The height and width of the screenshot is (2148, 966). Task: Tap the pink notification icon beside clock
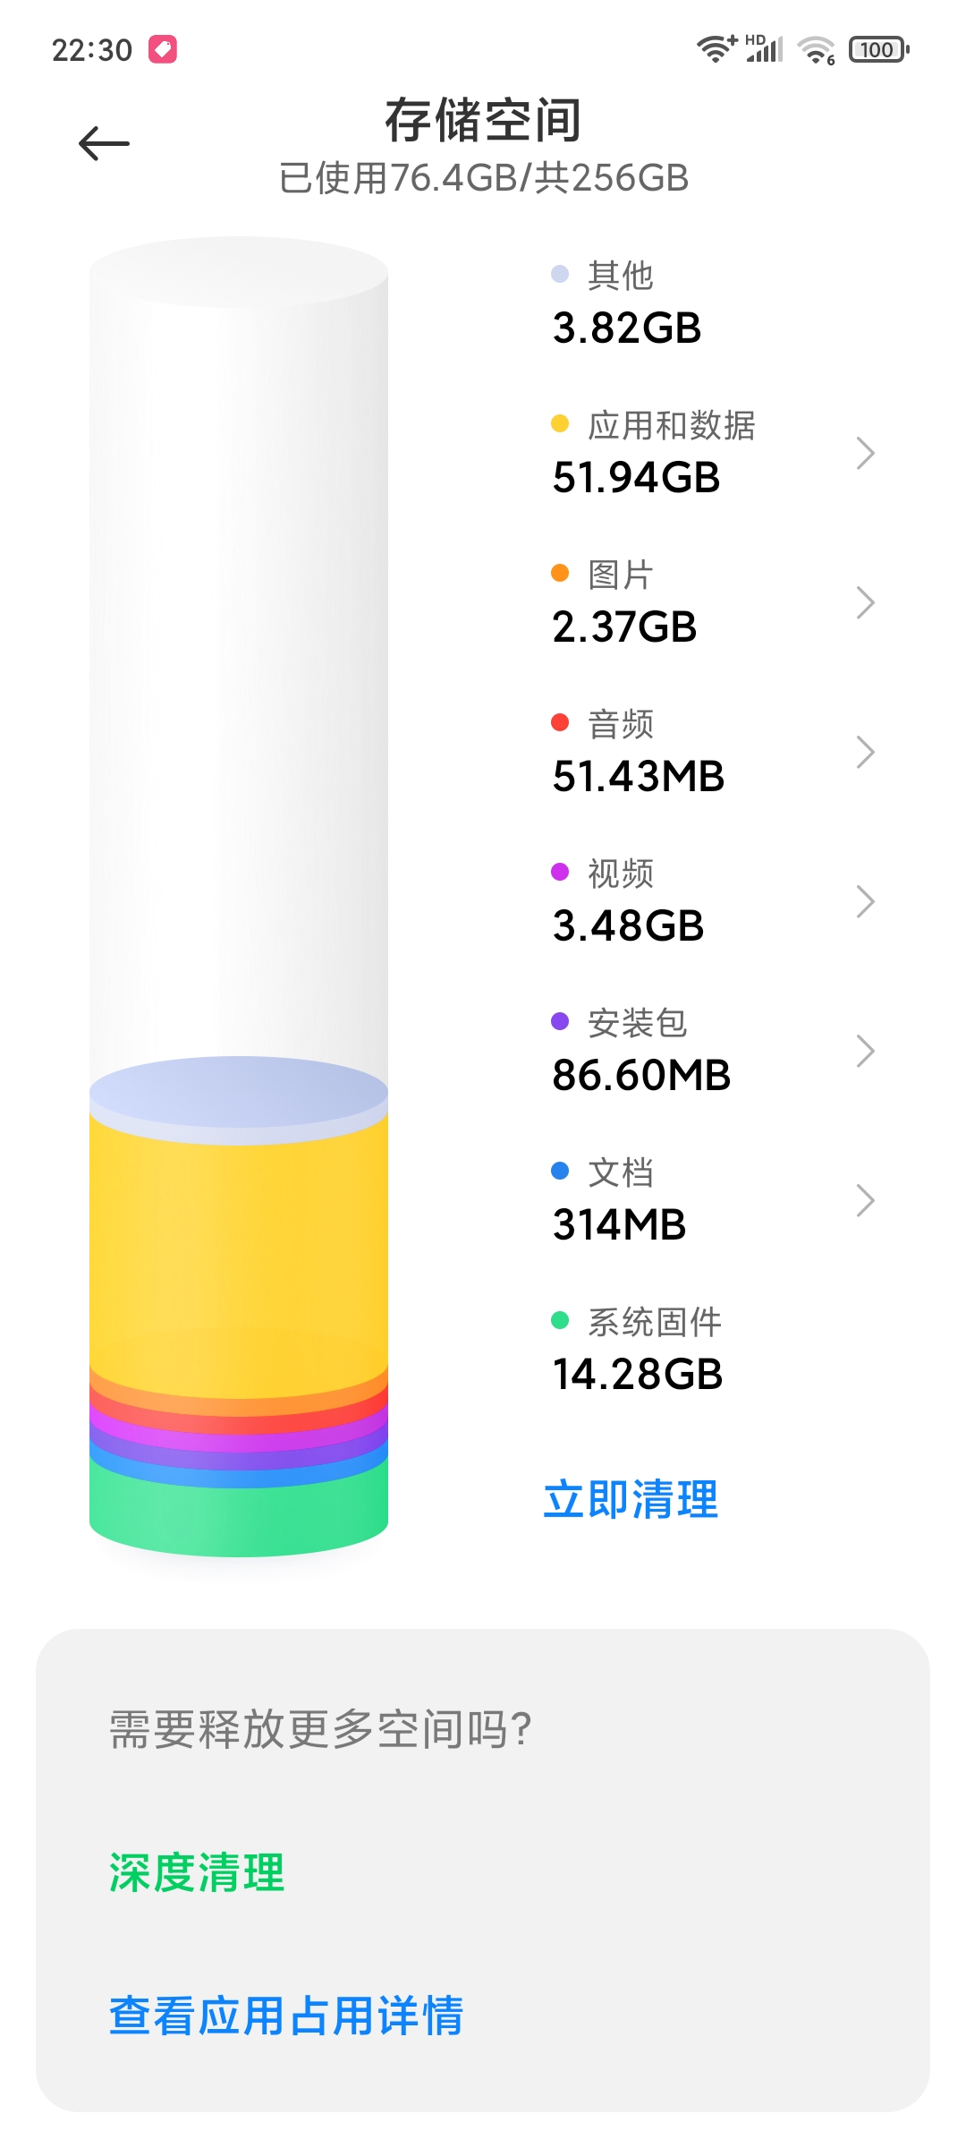pyautogui.click(x=163, y=49)
